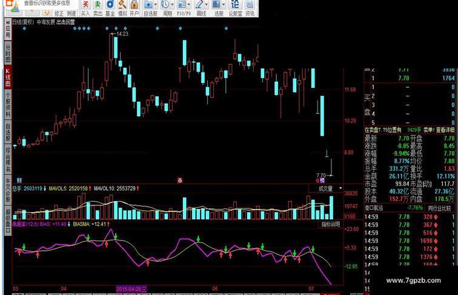Click the 14.23 high price label
Viewport: 458px width, 295px height.
[122, 33]
